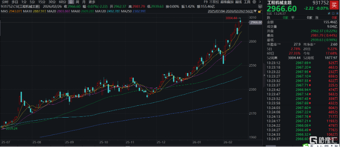Viewport: 340px width, 147px height.
Task: Click the 52周低 value 1877.97
Action: [x=331, y=58]
